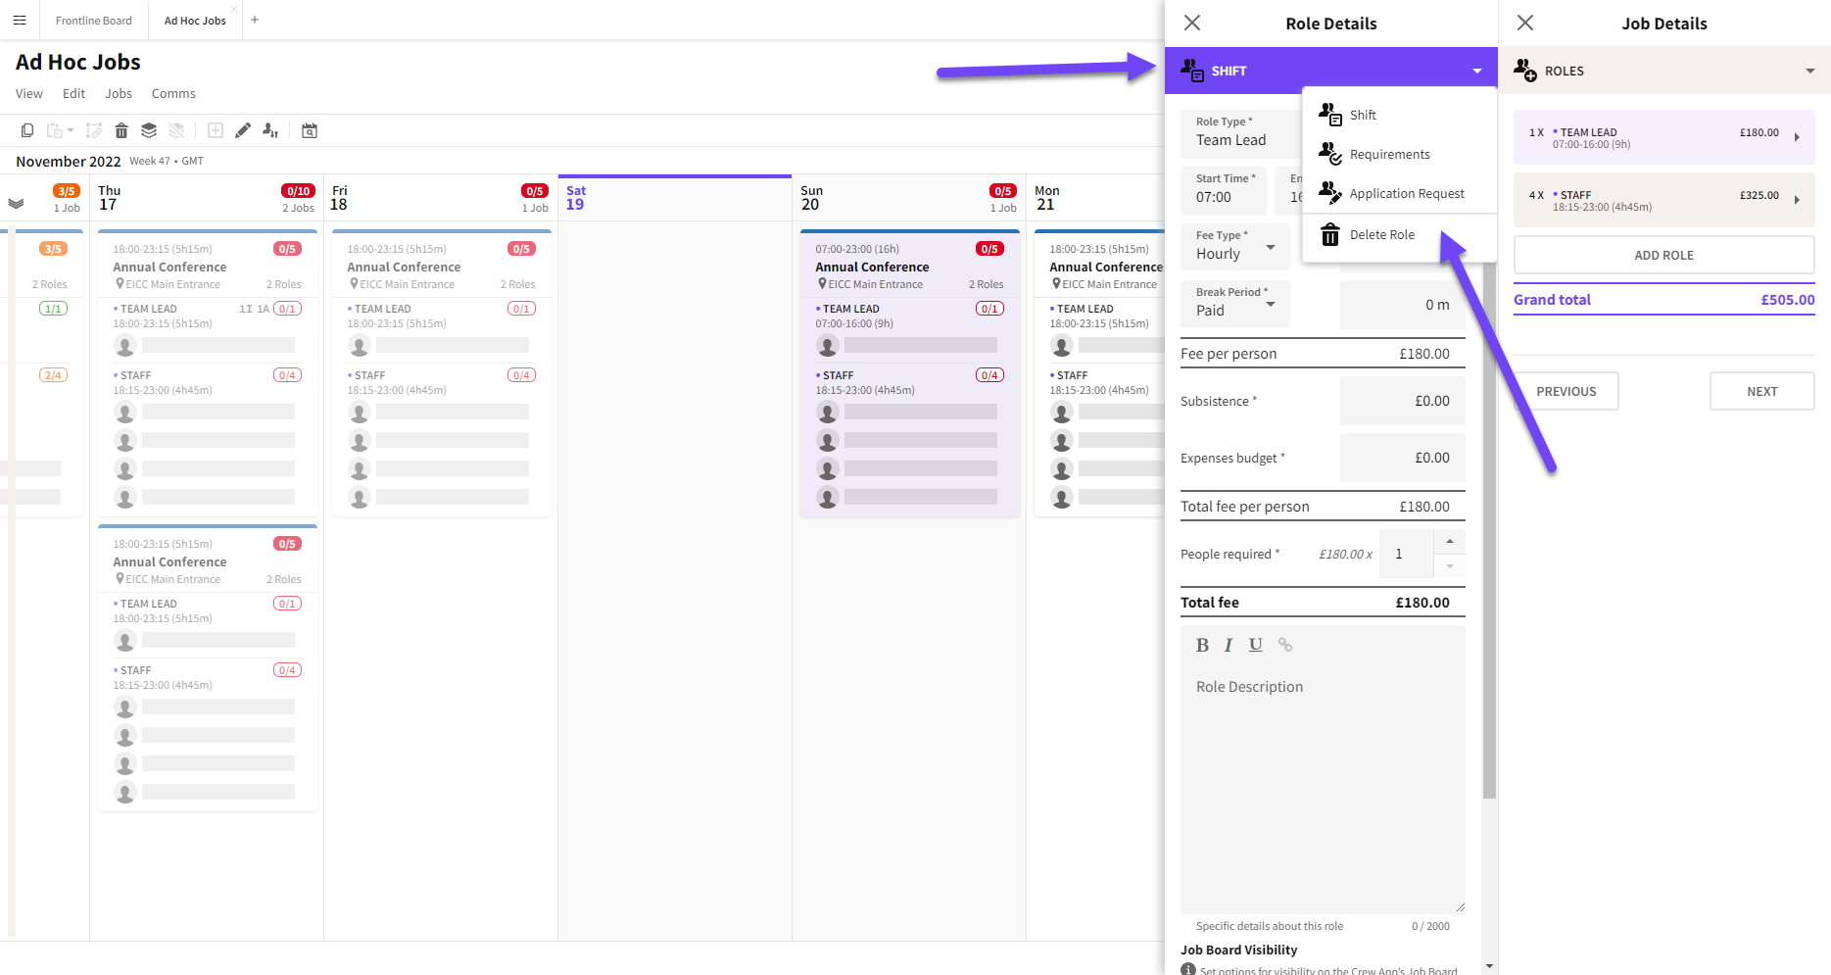Open the hamburger menu at top left

coord(20,20)
